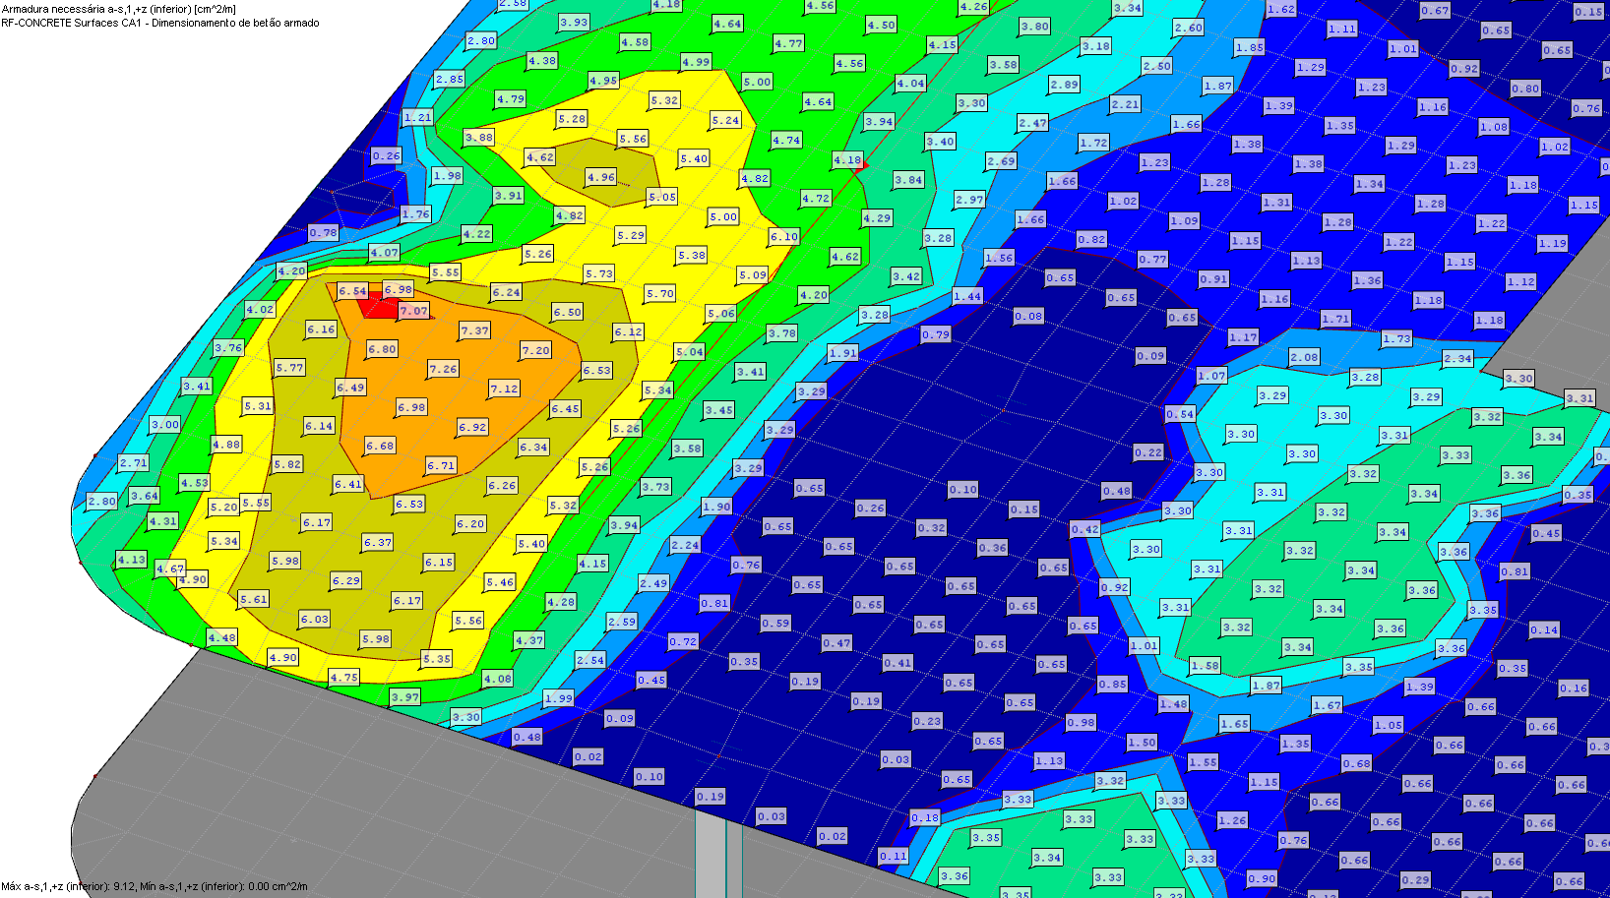
Task: Click the 0.08 value label
Action: (x=1030, y=316)
